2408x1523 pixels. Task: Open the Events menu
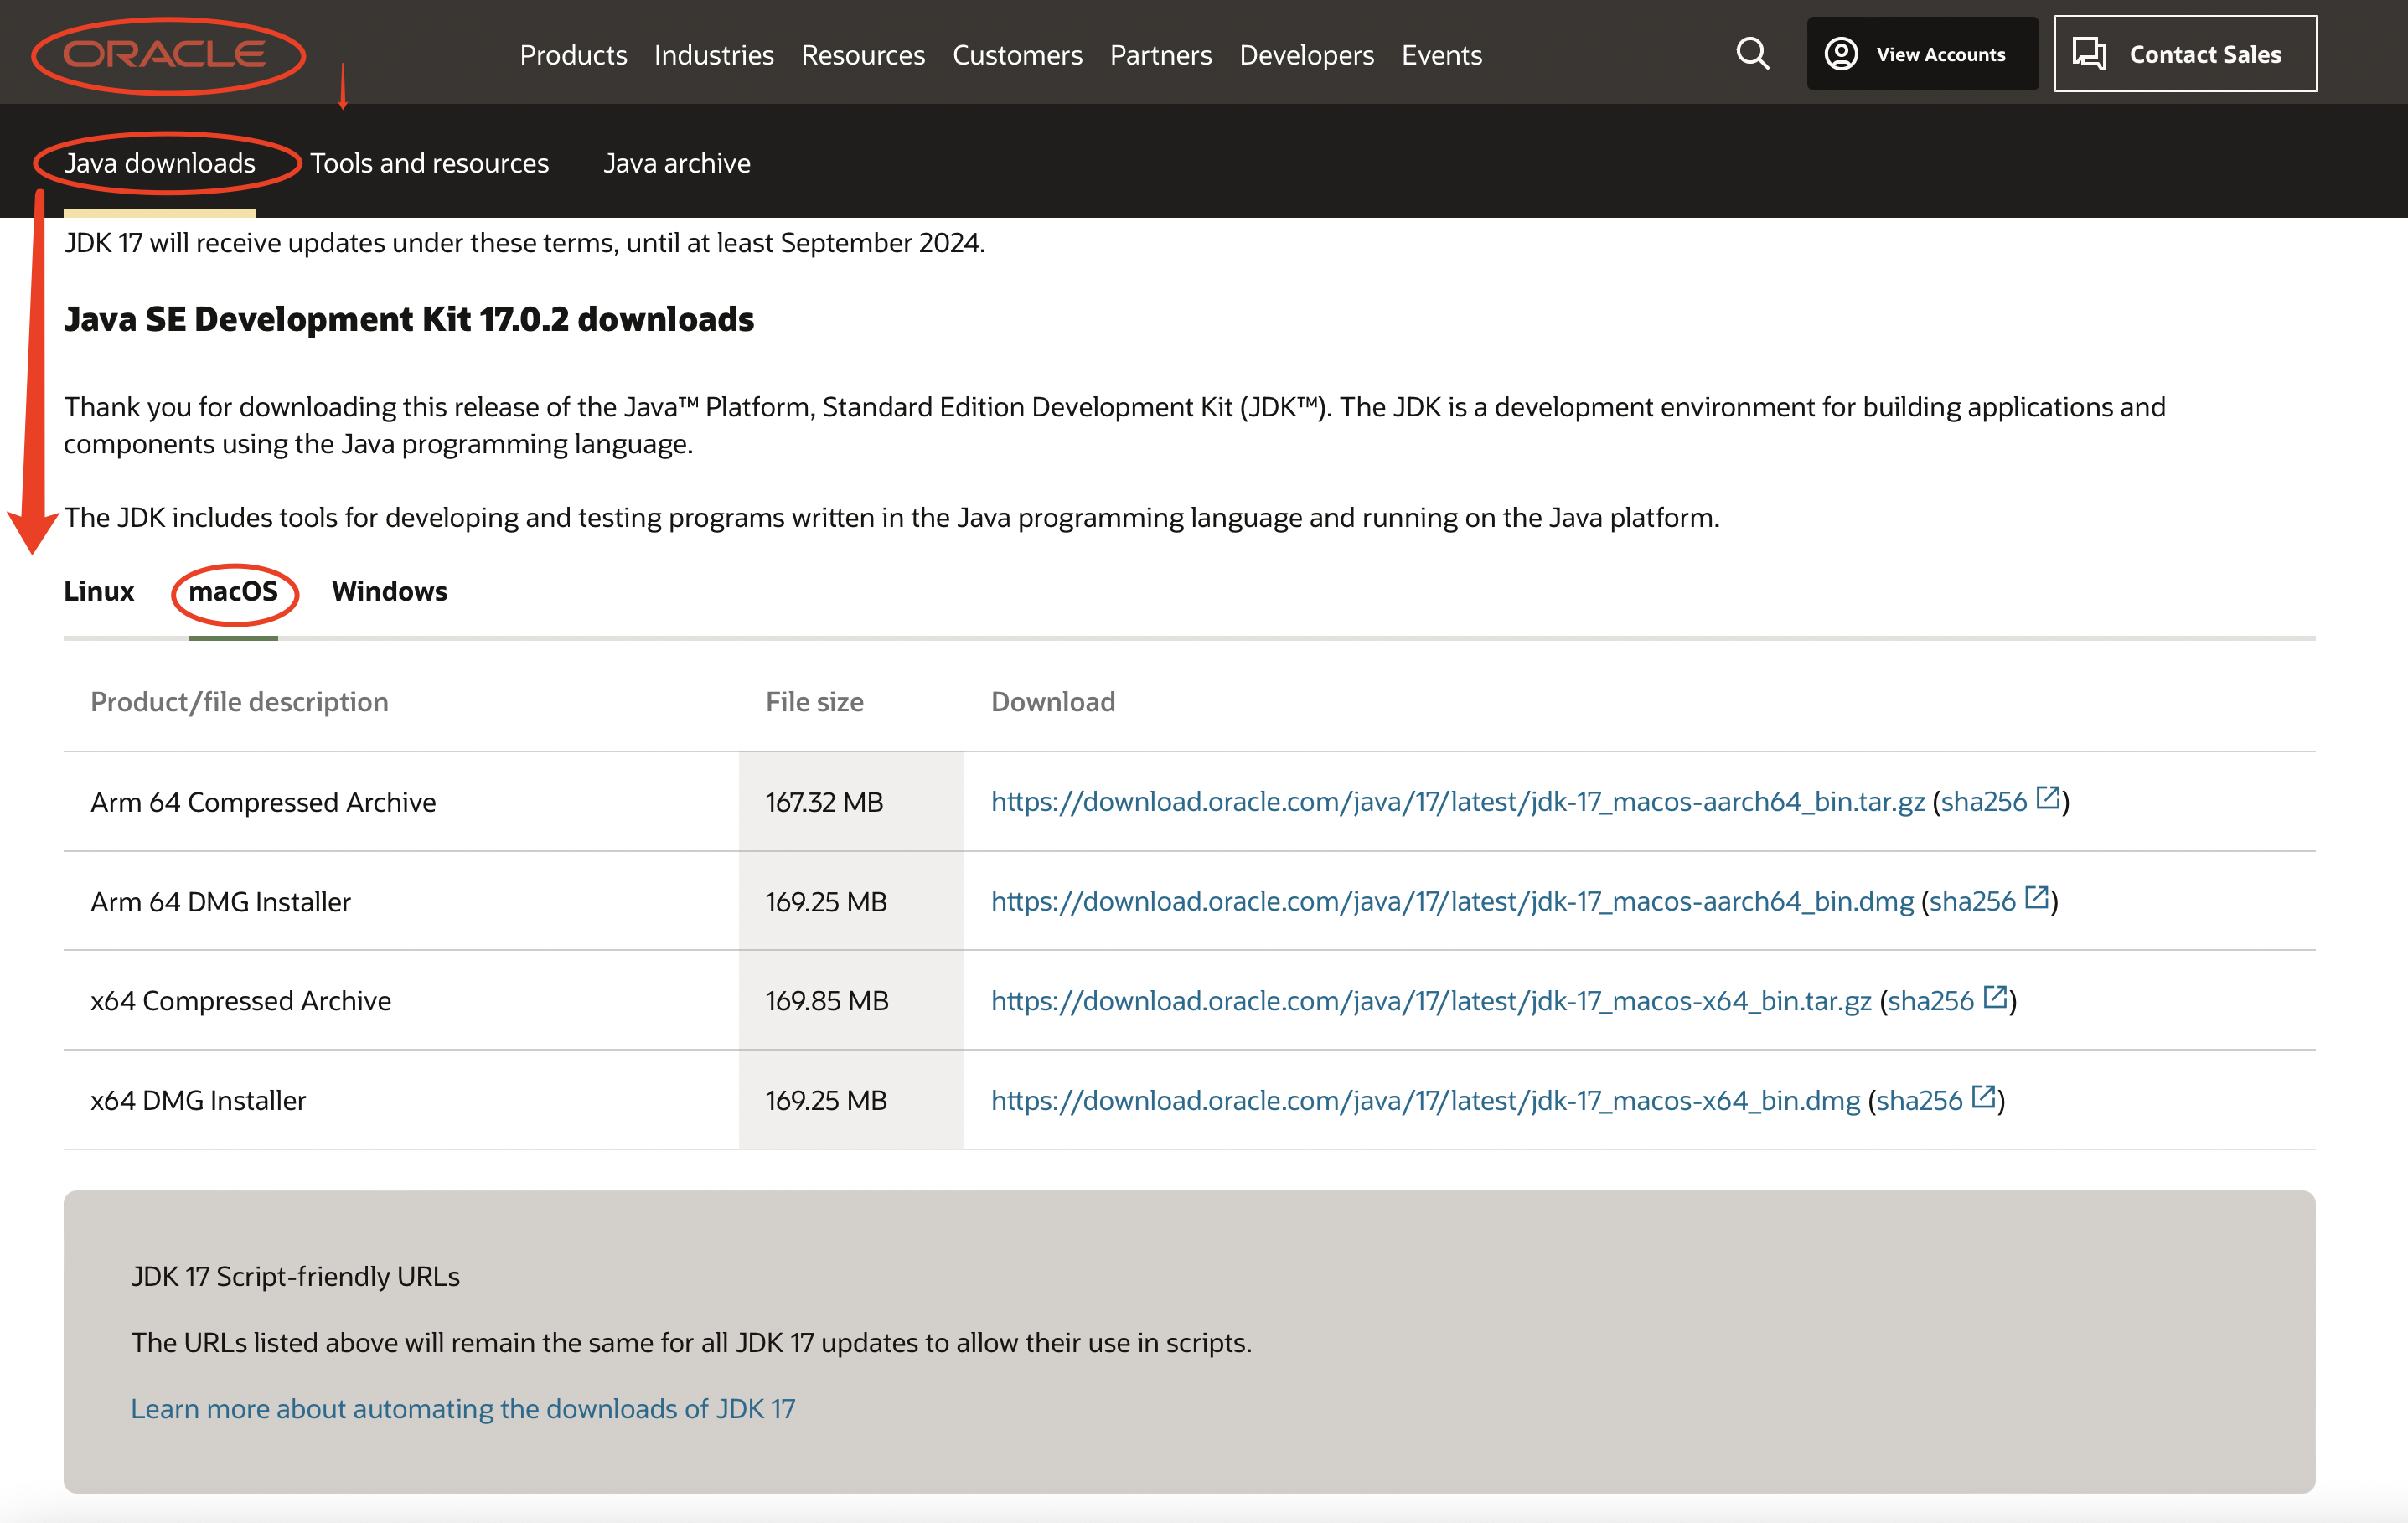tap(1441, 54)
